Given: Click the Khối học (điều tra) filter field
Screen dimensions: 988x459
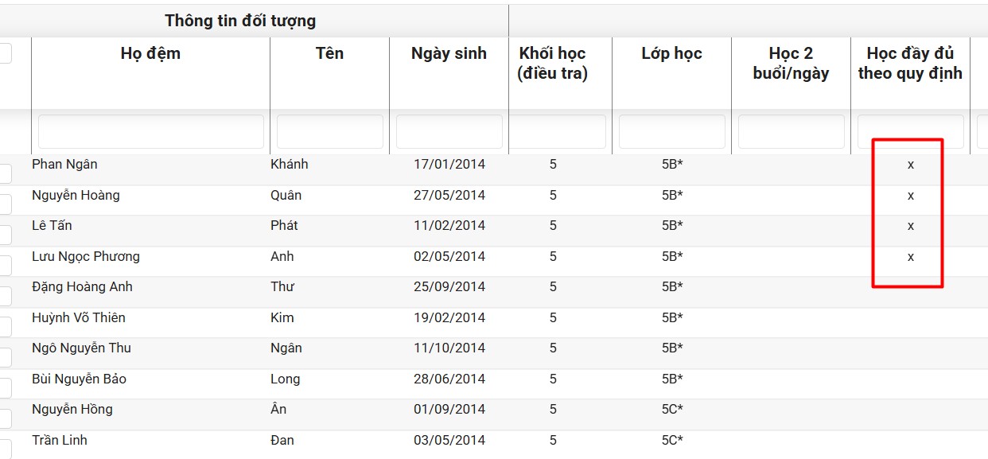Looking at the screenshot, I should tap(558, 132).
